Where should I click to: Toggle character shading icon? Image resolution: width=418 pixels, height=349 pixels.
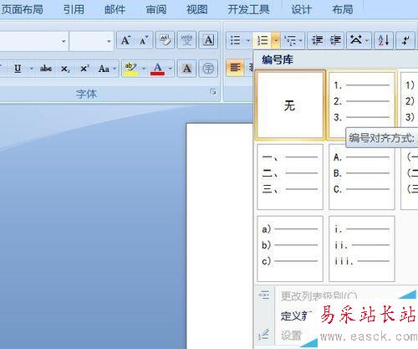(x=186, y=69)
